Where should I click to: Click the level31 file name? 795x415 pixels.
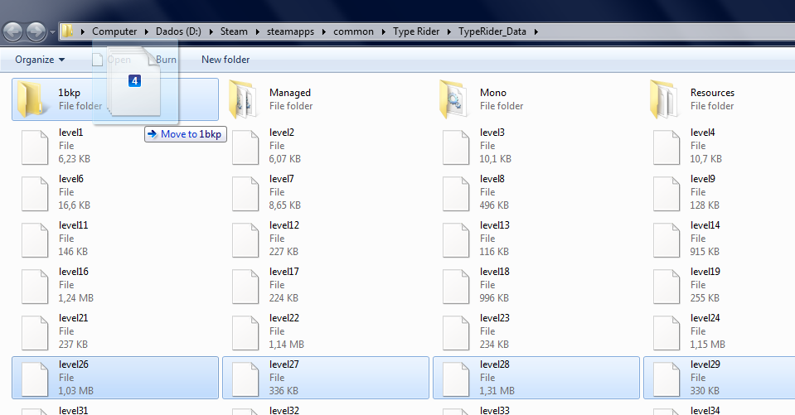(x=74, y=410)
